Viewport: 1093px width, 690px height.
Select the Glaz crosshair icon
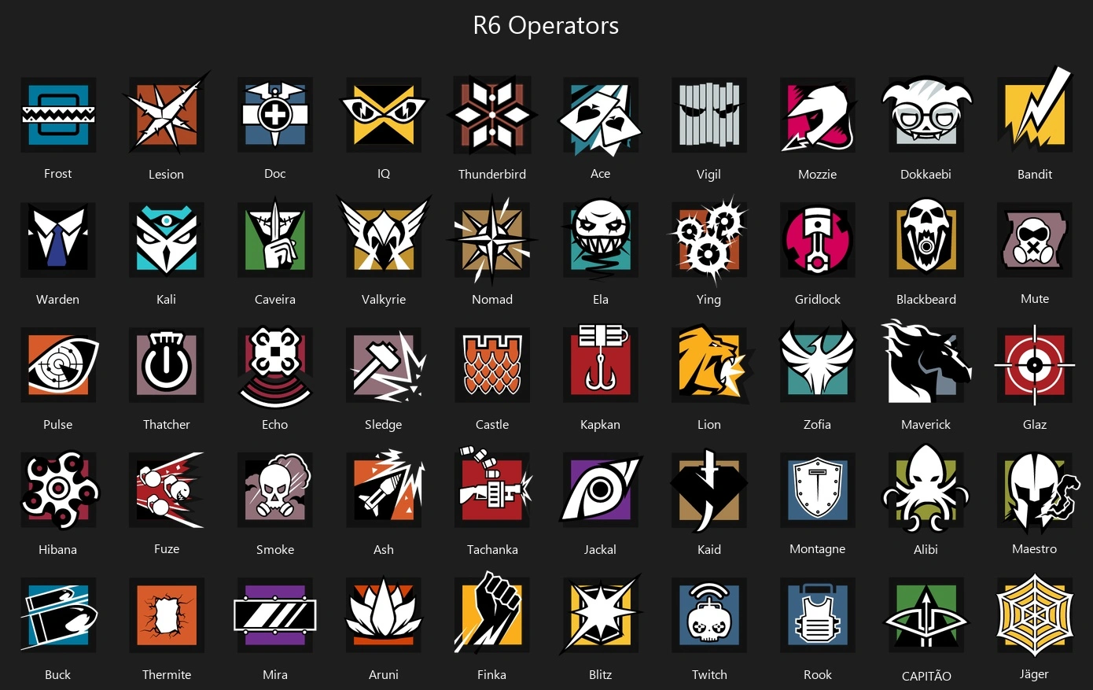click(x=1035, y=365)
